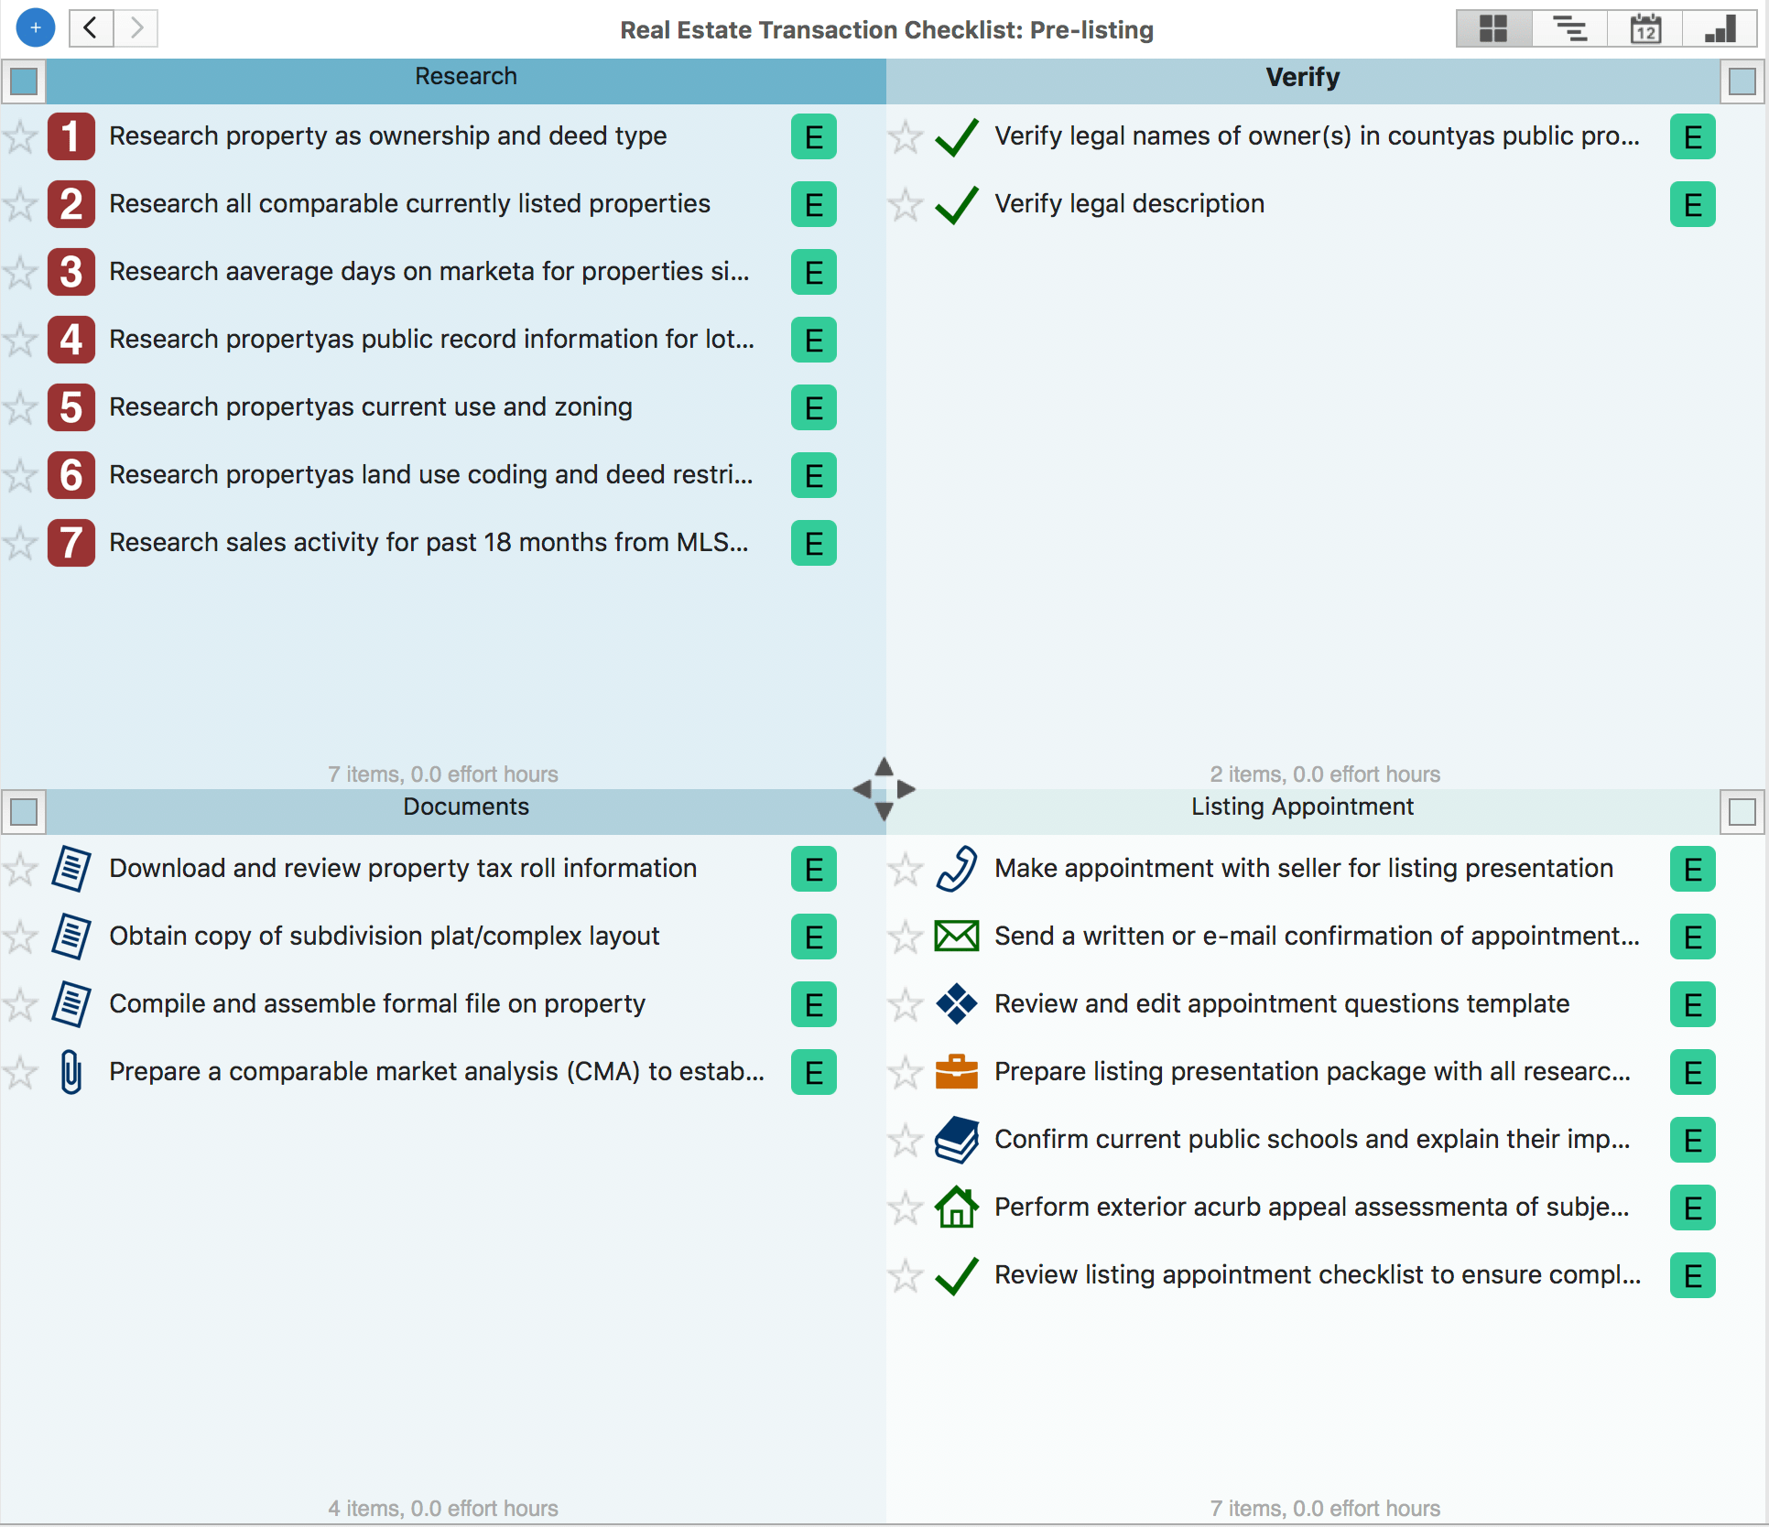Click the briefcase icon on the listing presentation package item

[956, 1071]
